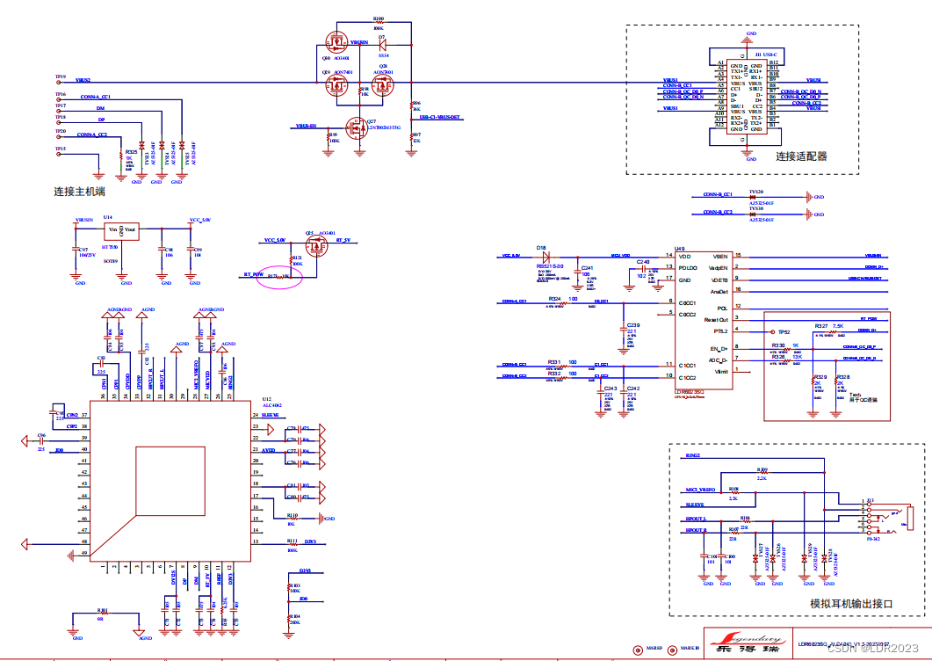Select the J13 PJ-342 headphone jack symbol
Image resolution: width=932 pixels, height=661 pixels.
[x=887, y=519]
